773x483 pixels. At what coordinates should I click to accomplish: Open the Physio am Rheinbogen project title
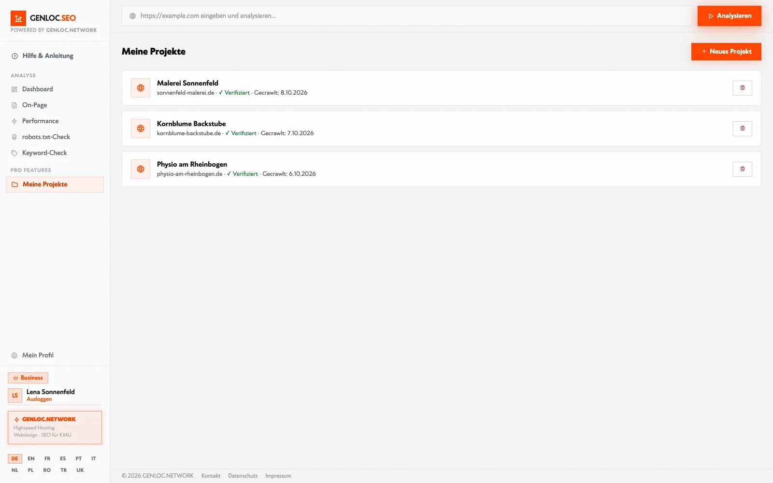(x=192, y=164)
